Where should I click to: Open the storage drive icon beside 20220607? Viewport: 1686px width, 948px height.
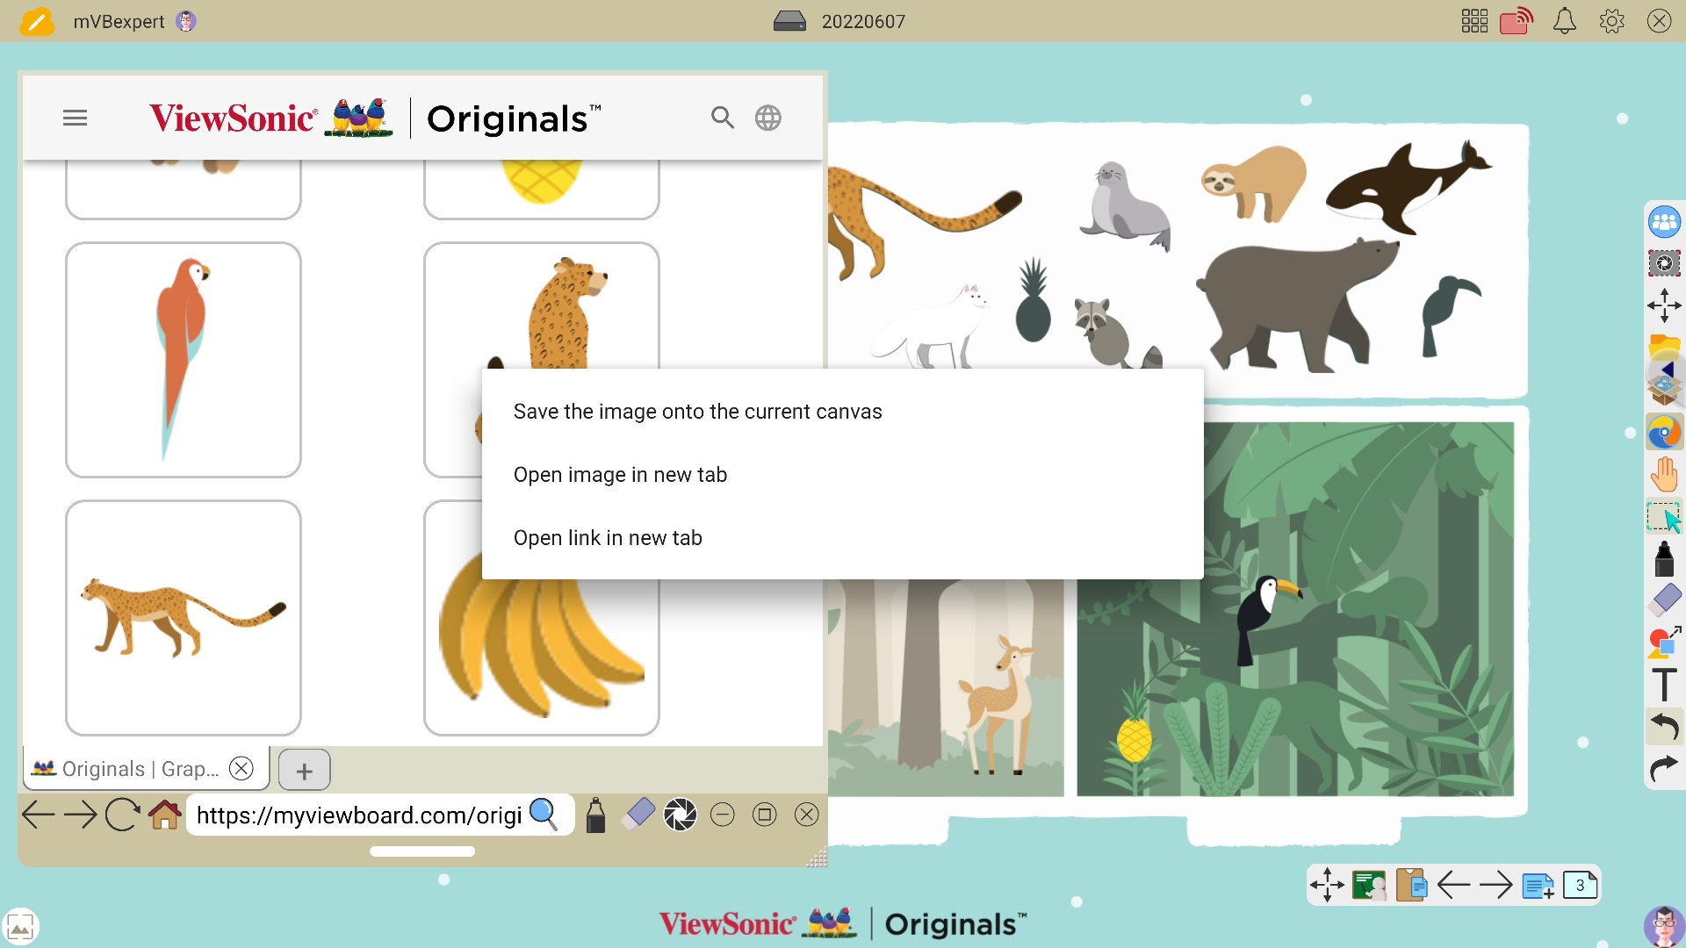click(789, 21)
